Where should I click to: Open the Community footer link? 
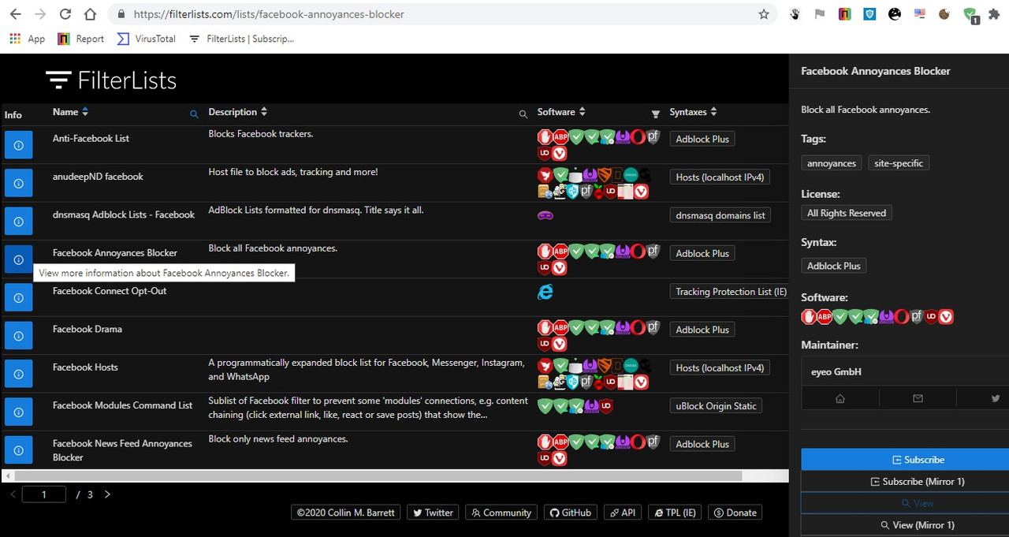coord(501,513)
